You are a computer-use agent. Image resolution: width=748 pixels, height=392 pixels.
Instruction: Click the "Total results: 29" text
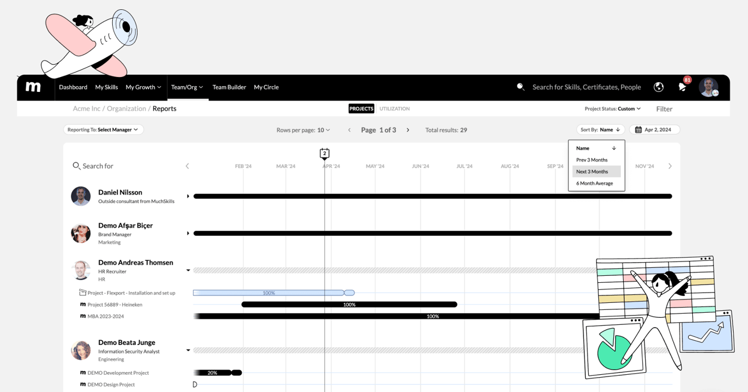(x=446, y=130)
